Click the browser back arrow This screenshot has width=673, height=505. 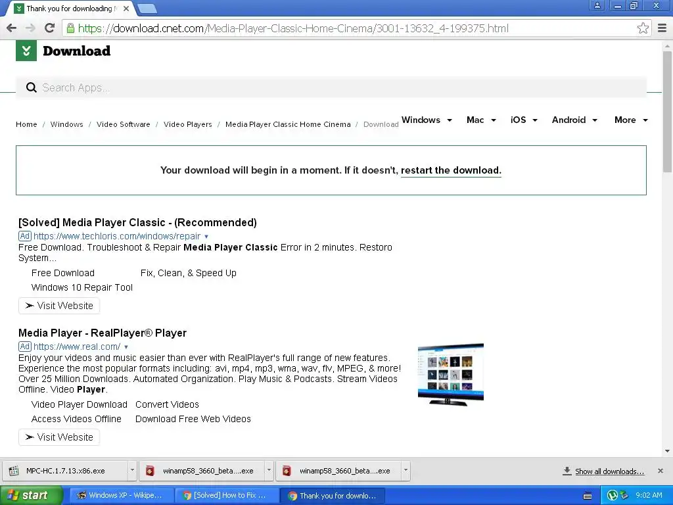click(x=12, y=28)
